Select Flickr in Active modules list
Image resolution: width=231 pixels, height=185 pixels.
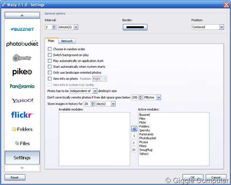[142, 123]
